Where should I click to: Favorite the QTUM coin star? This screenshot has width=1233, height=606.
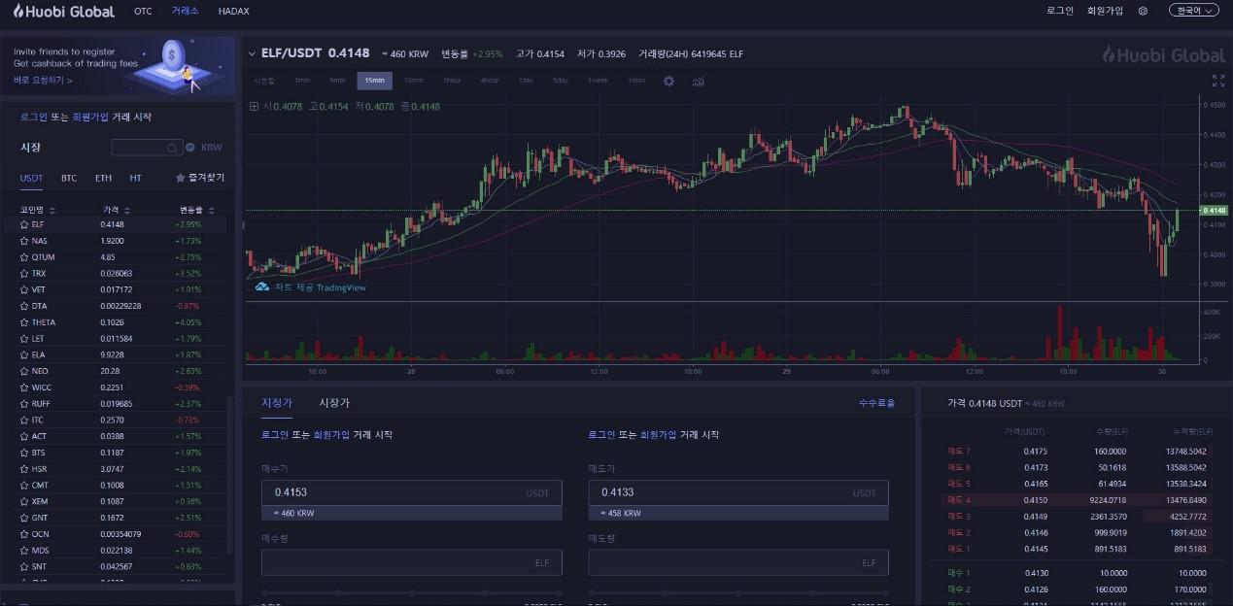coord(24,257)
